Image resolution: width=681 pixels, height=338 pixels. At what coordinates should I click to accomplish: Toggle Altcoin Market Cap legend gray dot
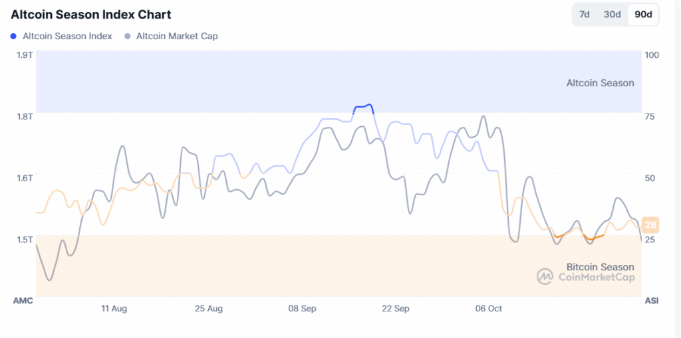pos(128,37)
